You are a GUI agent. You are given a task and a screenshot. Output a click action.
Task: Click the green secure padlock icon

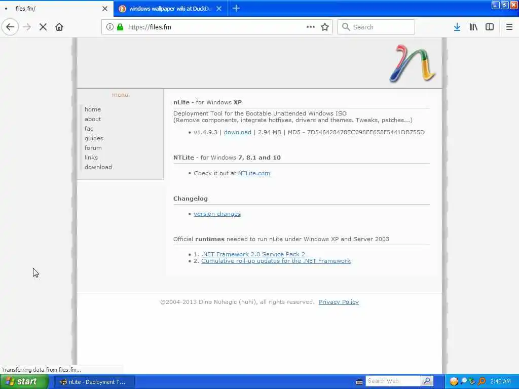120,27
